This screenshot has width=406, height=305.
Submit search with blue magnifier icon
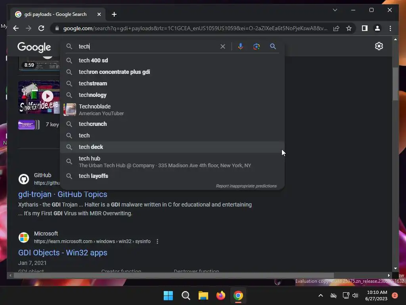(x=273, y=46)
